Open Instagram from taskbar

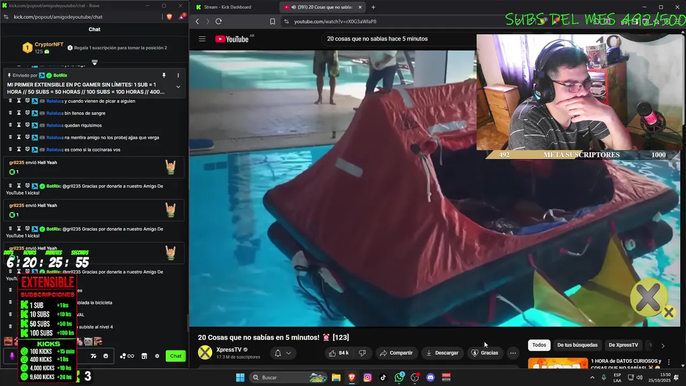tap(367, 377)
